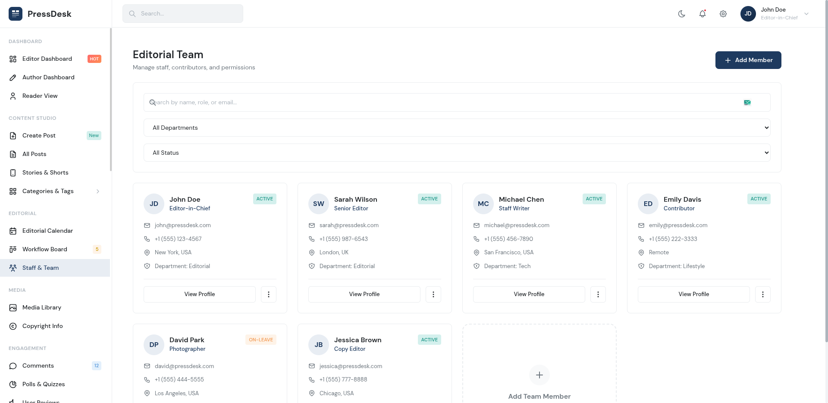Click the PressDesk logo icon
Screen dimensions: 828x403
click(x=16, y=14)
